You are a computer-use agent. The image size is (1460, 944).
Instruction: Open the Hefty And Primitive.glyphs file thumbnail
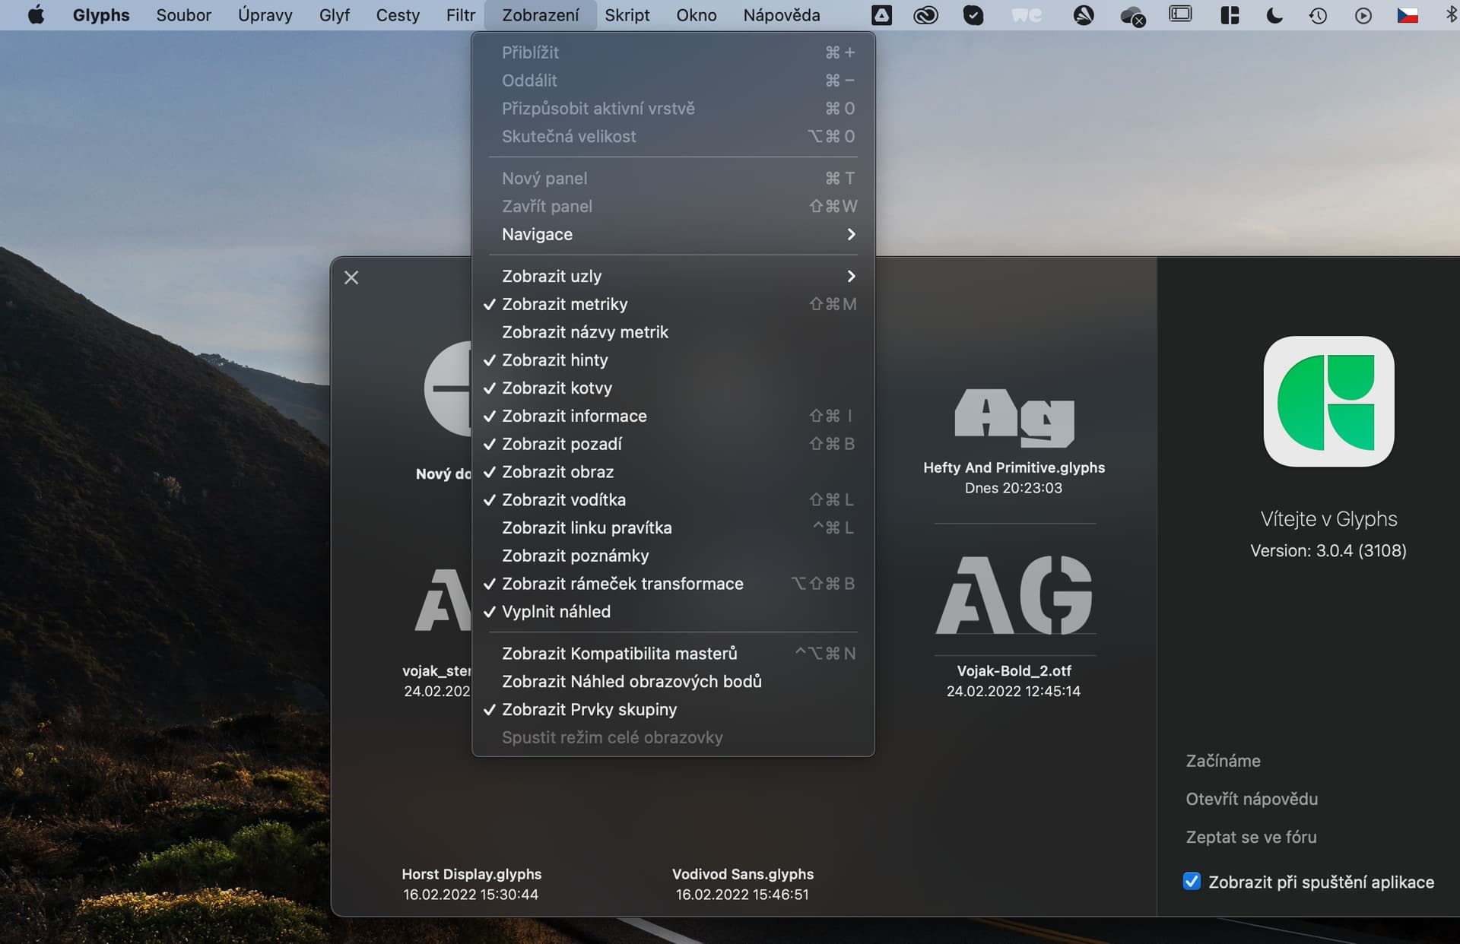1014,419
